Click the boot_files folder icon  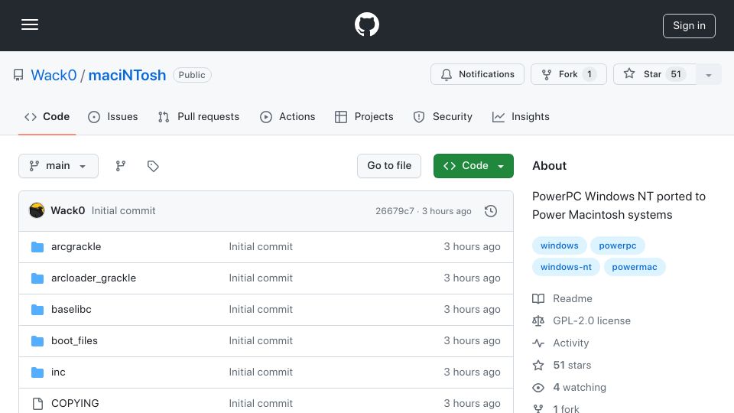pos(37,341)
